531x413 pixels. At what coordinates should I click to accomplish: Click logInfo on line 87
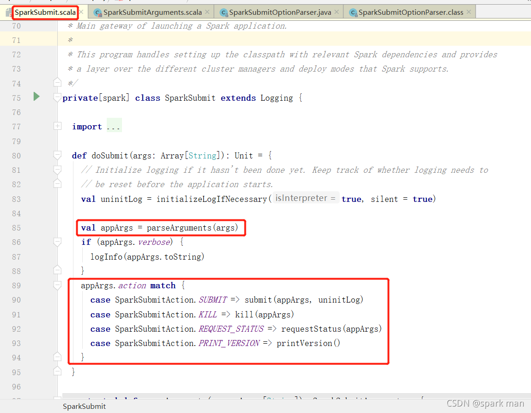click(x=106, y=257)
